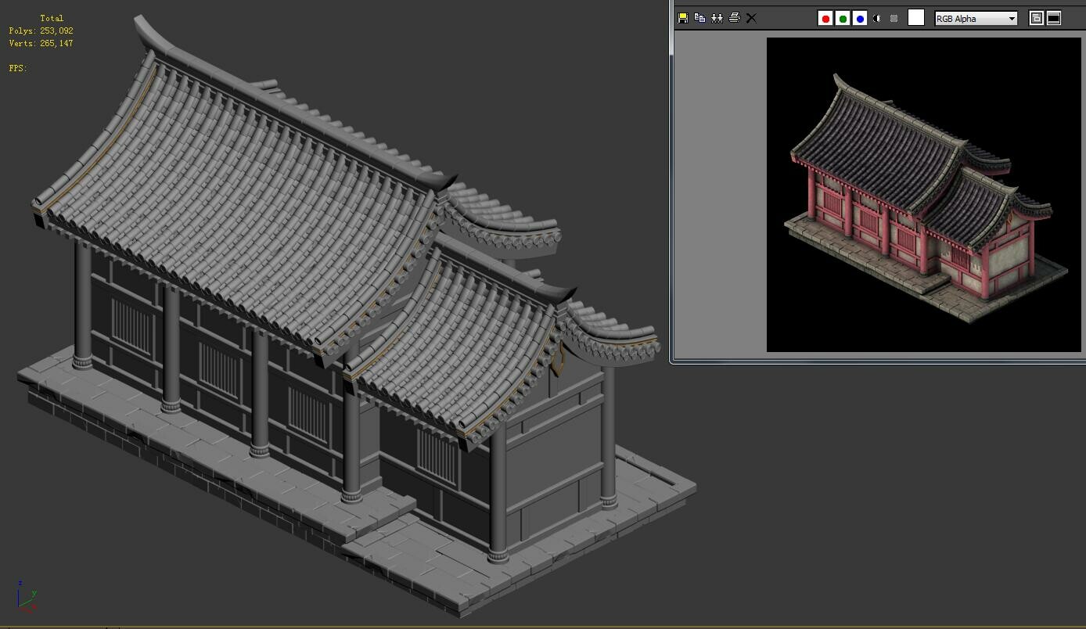The image size is (1086, 629).
Task: Toggle the UI overlay button in render window
Action: tap(1037, 19)
